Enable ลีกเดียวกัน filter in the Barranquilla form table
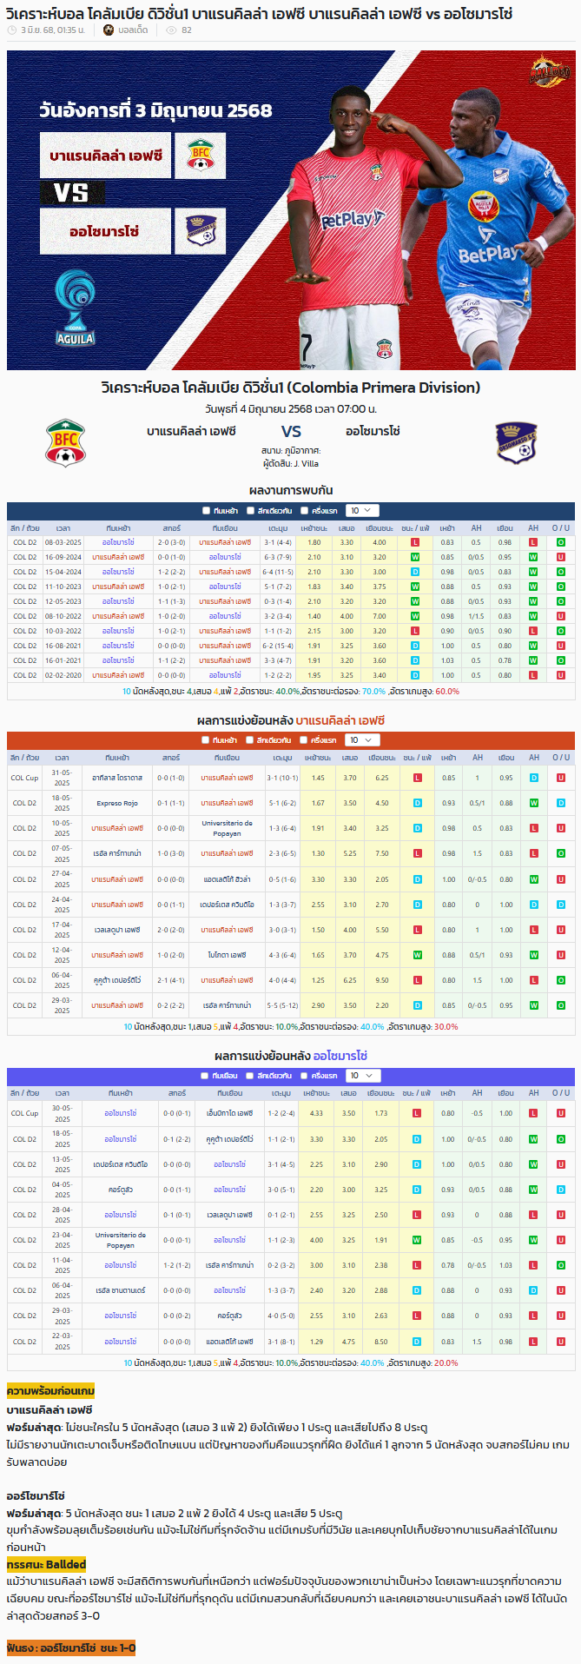This screenshot has width=581, height=1664. pos(250,740)
